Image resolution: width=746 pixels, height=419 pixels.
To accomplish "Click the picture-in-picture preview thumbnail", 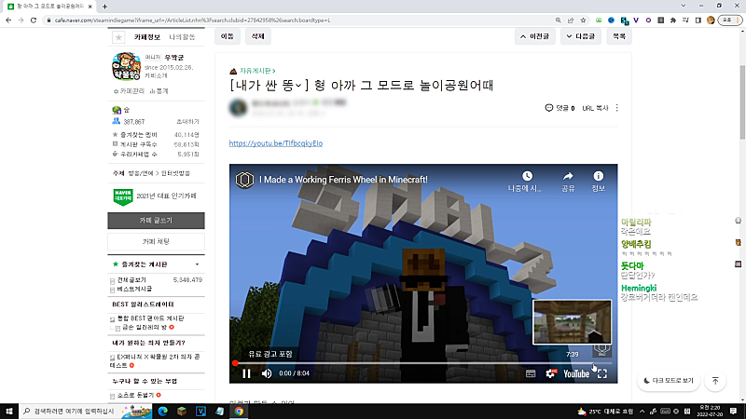I will 572,321.
